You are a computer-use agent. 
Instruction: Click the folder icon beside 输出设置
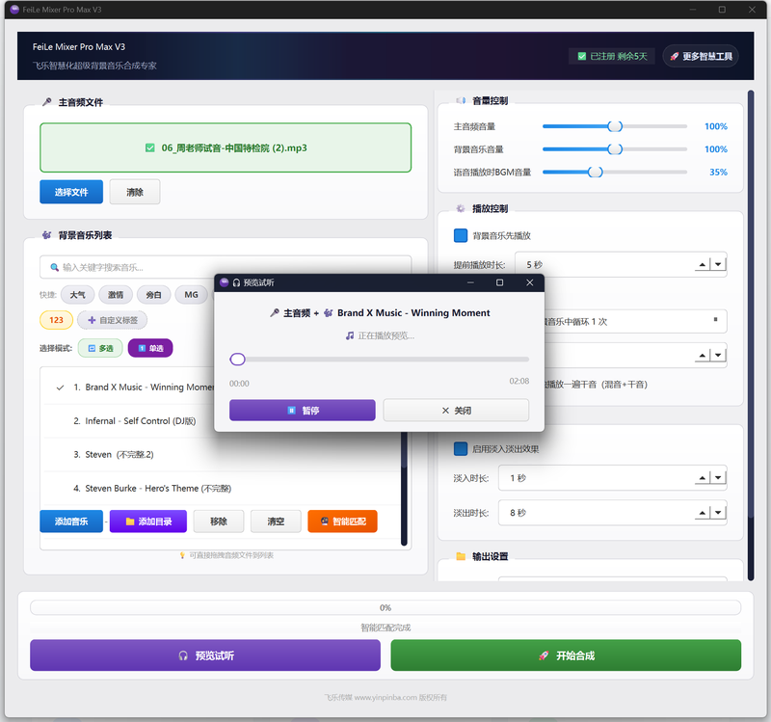click(x=460, y=557)
